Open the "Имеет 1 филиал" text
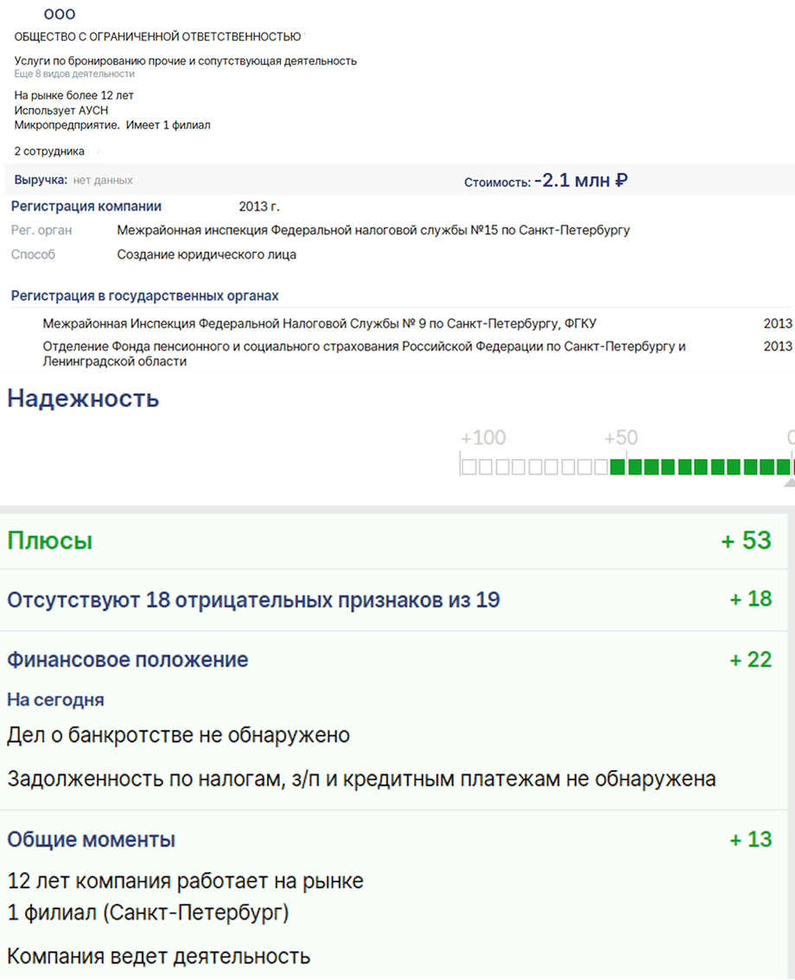 169,125
